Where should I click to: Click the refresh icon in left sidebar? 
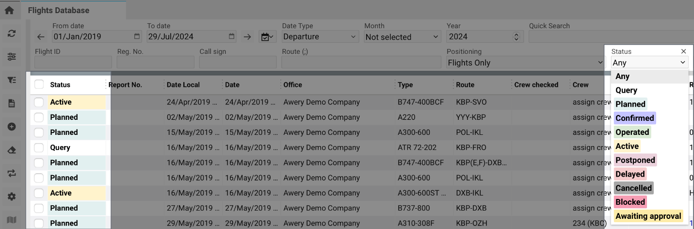pyautogui.click(x=12, y=33)
